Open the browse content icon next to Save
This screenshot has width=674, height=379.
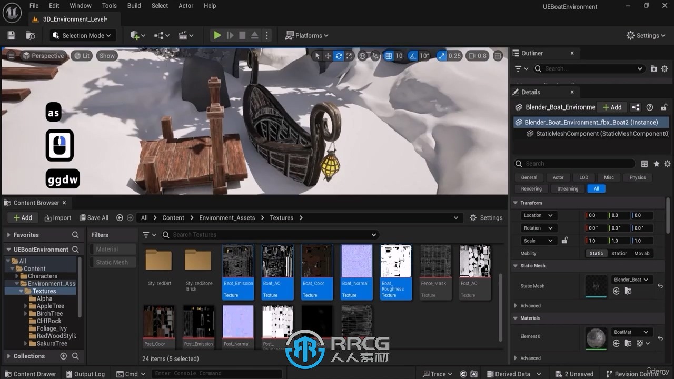pos(31,35)
